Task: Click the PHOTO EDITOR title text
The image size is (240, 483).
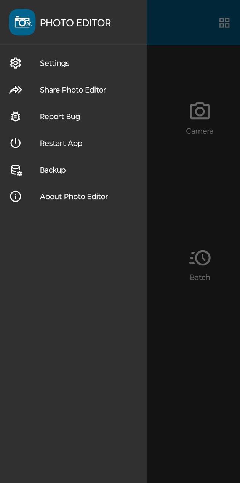Action: pyautogui.click(x=76, y=22)
